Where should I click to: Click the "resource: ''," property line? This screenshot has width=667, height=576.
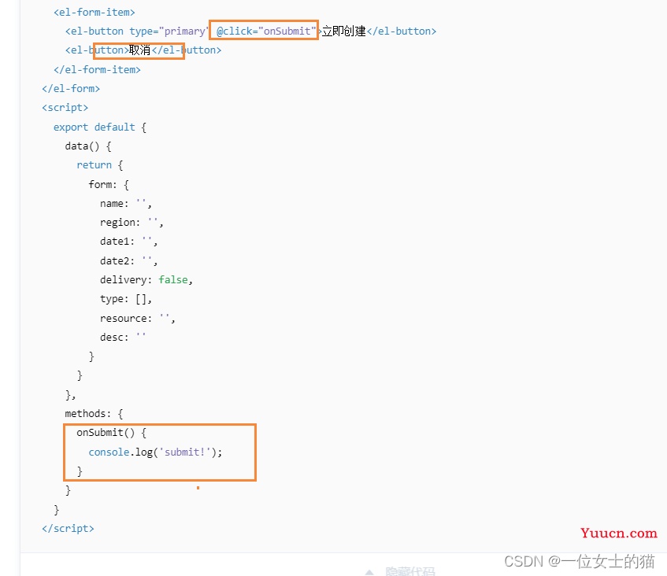coord(138,318)
